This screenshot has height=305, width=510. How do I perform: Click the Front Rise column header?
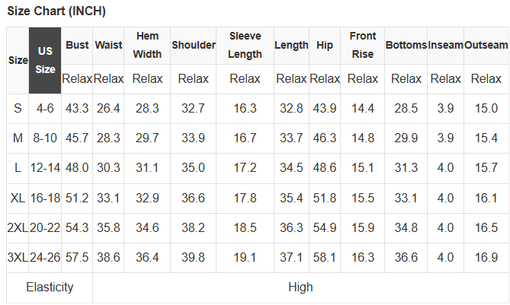pos(362,46)
